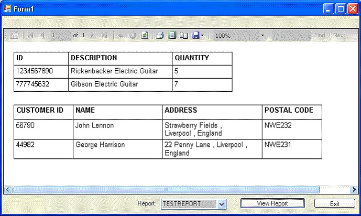Go to the last page icon

tap(104, 35)
